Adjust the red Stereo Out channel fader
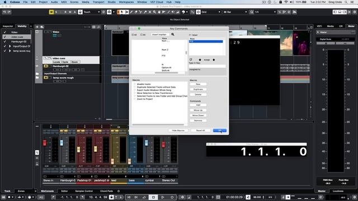This screenshot has height=201, width=358. pos(163,145)
